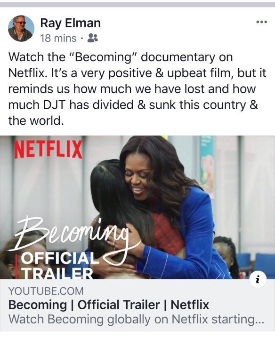Click the NETFLIX logo in the thumbnail
This screenshot has height=338, width=275.
(48, 149)
